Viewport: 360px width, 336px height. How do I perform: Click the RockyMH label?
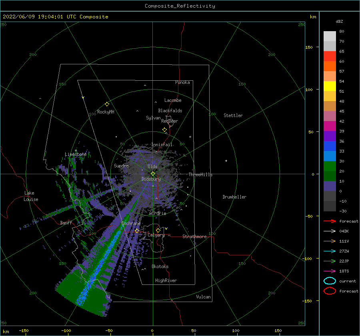pos(106,112)
